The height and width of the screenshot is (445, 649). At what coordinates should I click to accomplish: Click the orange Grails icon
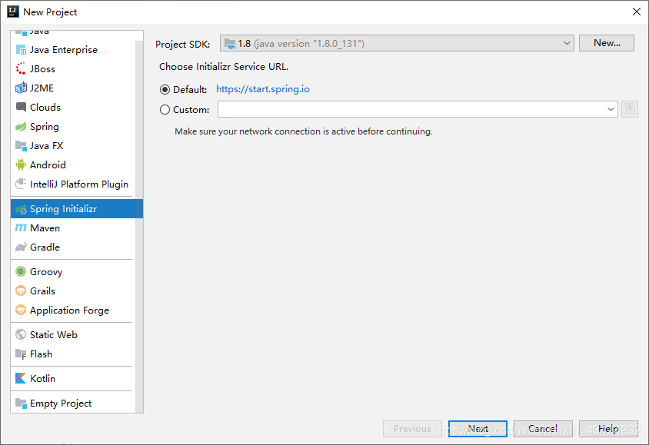21,291
